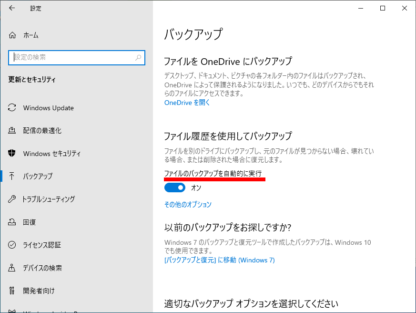Select the Windows Update sidebar icon
Image resolution: width=416 pixels, height=313 pixels.
[12, 108]
